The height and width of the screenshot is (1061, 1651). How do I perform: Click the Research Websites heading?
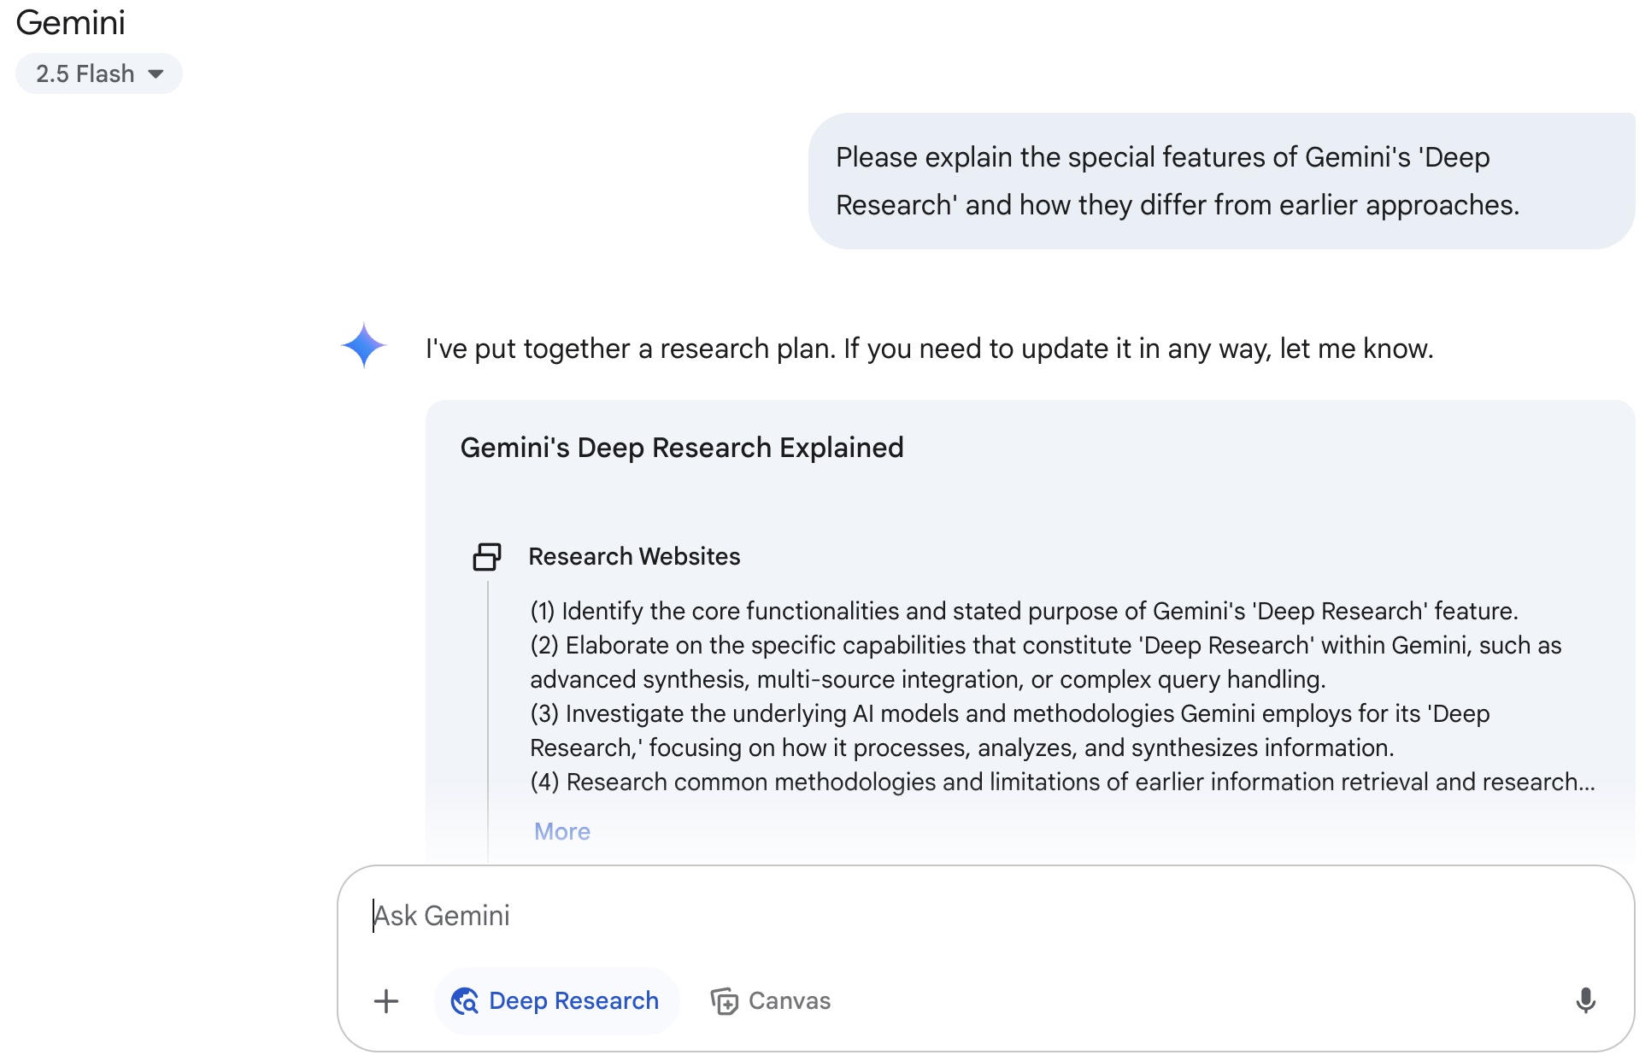pyautogui.click(x=634, y=557)
